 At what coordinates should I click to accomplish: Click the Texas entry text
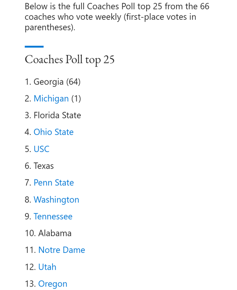pos(44,166)
